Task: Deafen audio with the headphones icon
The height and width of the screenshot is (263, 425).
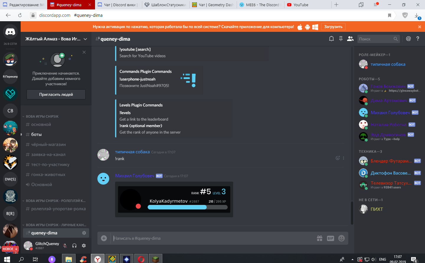Action: 74,246
